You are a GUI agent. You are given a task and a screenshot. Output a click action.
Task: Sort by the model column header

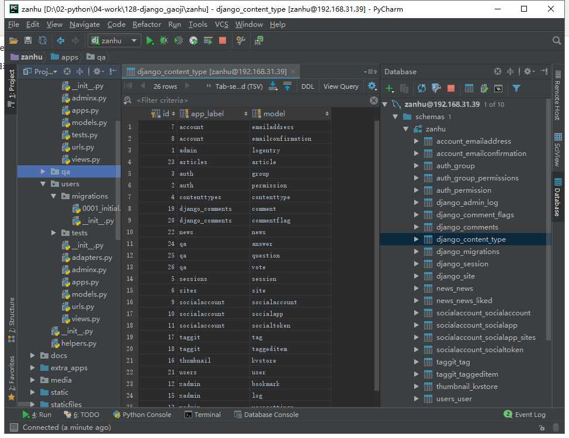pos(291,114)
